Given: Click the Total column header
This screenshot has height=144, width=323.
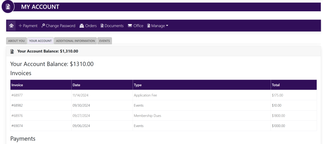Looking at the screenshot, I should [x=276, y=85].
